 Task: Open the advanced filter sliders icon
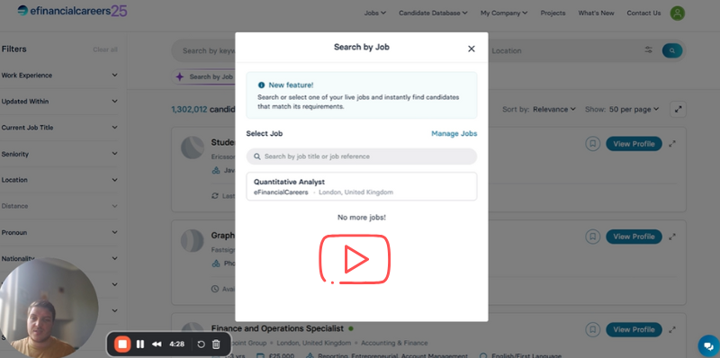click(648, 50)
